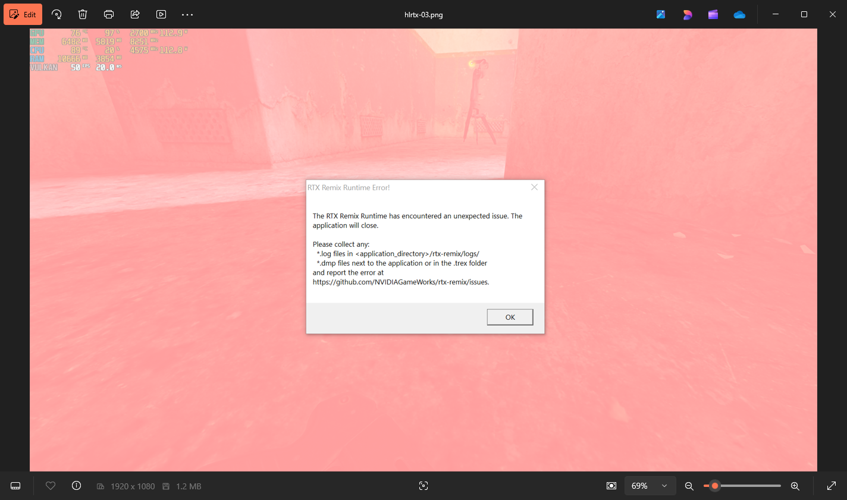Viewport: 847px width, 500px height.
Task: Rotate the image with the rotate icon
Action: click(x=57, y=14)
